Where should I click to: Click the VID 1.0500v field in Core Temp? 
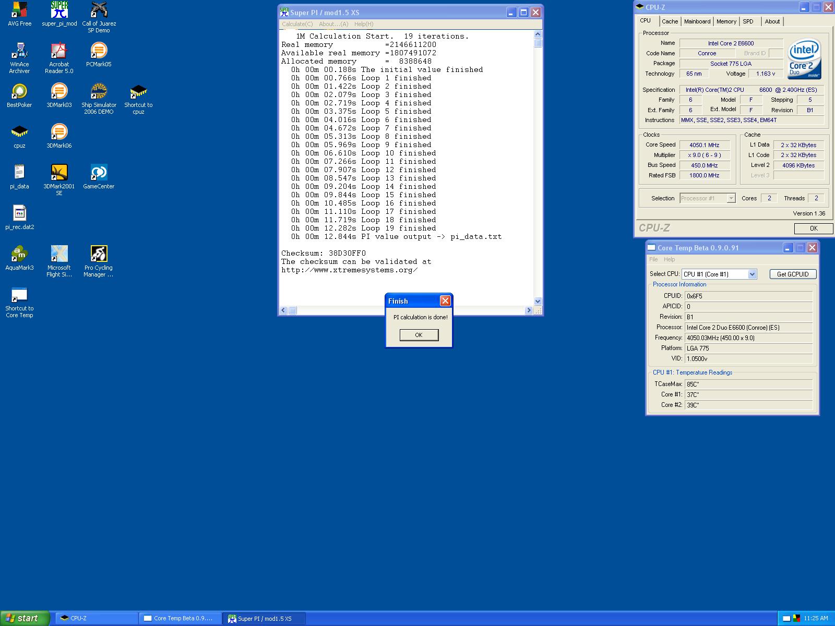(x=748, y=358)
